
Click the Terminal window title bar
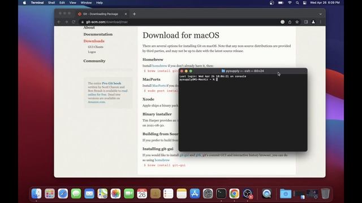(243, 71)
